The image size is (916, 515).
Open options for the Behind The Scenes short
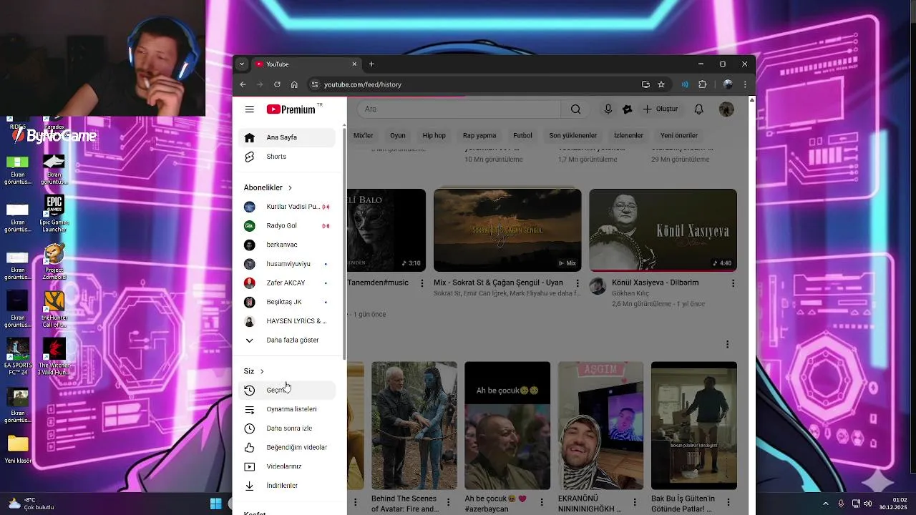coord(448,502)
